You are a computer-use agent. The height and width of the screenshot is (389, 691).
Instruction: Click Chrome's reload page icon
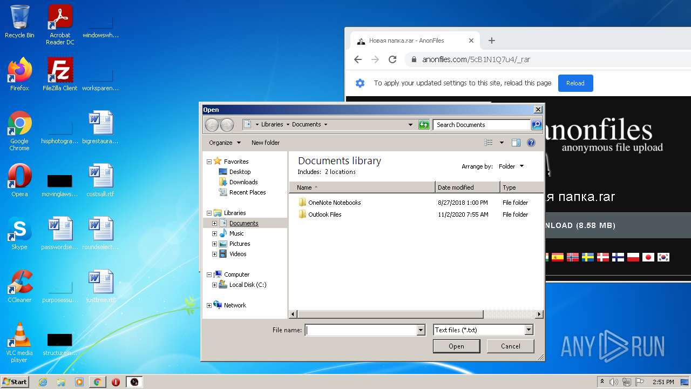point(392,59)
